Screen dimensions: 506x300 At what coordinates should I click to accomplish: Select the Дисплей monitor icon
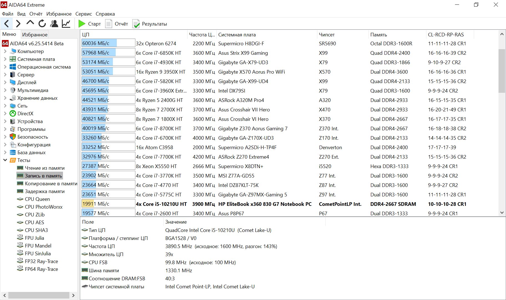(13, 82)
